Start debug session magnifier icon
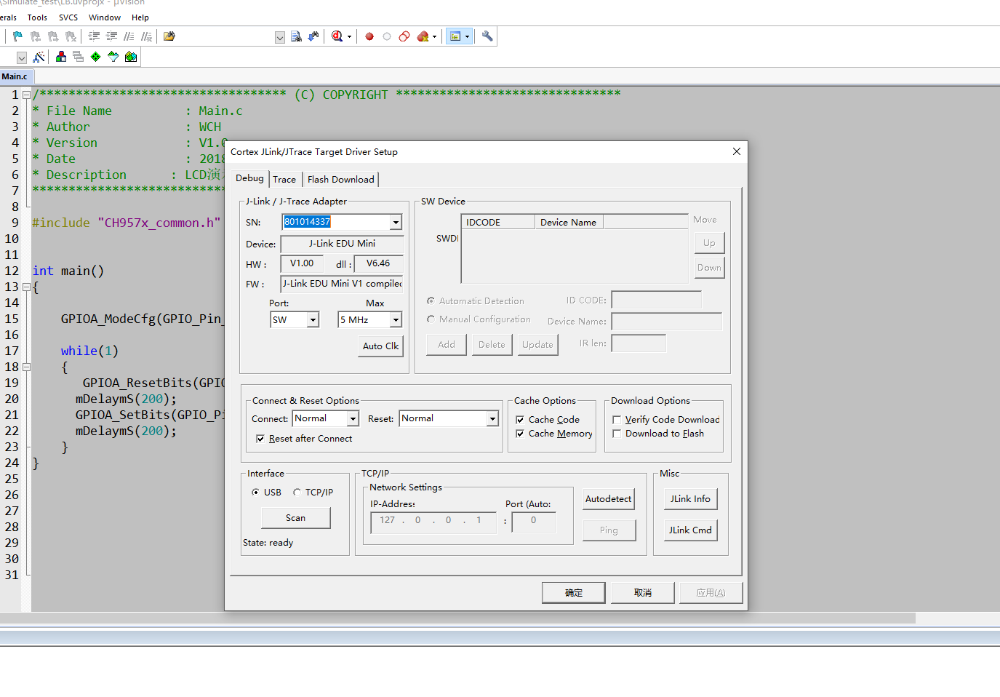The image size is (1000, 697). pos(337,36)
